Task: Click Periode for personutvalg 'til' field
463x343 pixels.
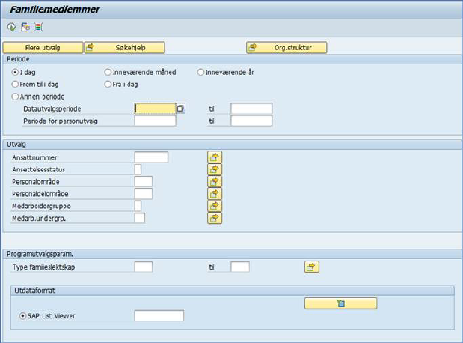Action: tap(251, 121)
